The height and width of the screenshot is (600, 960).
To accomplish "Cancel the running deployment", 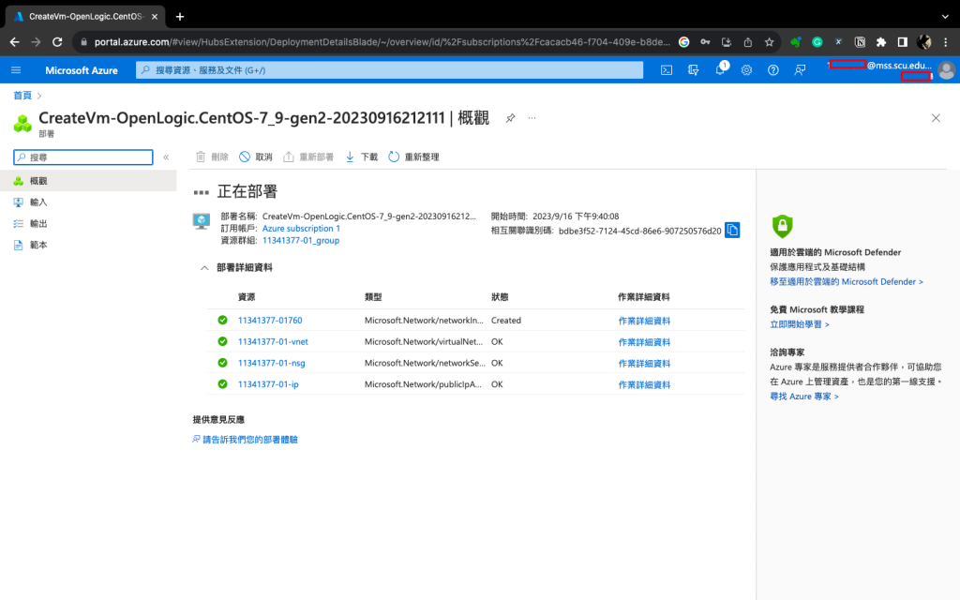I will coord(255,157).
